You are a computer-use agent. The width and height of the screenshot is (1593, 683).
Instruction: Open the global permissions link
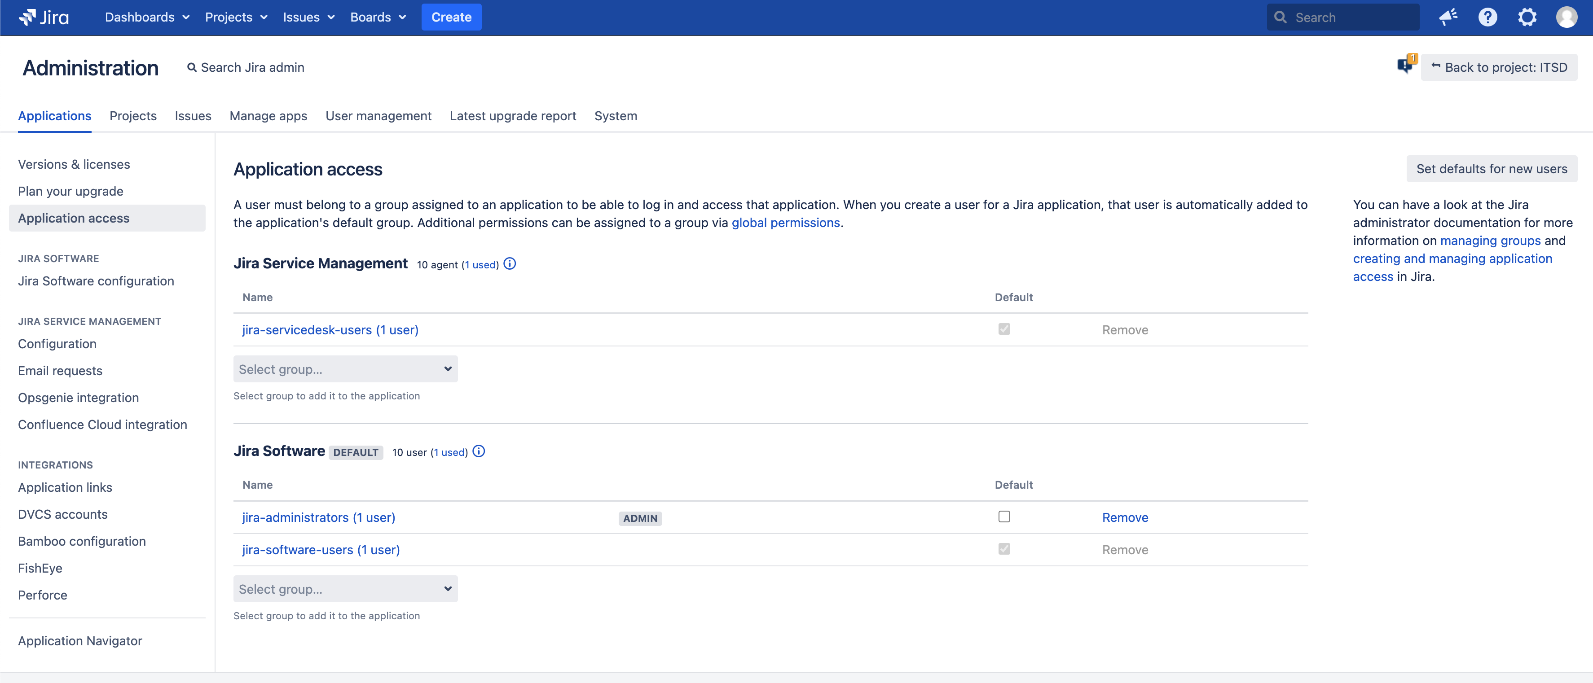pos(785,223)
